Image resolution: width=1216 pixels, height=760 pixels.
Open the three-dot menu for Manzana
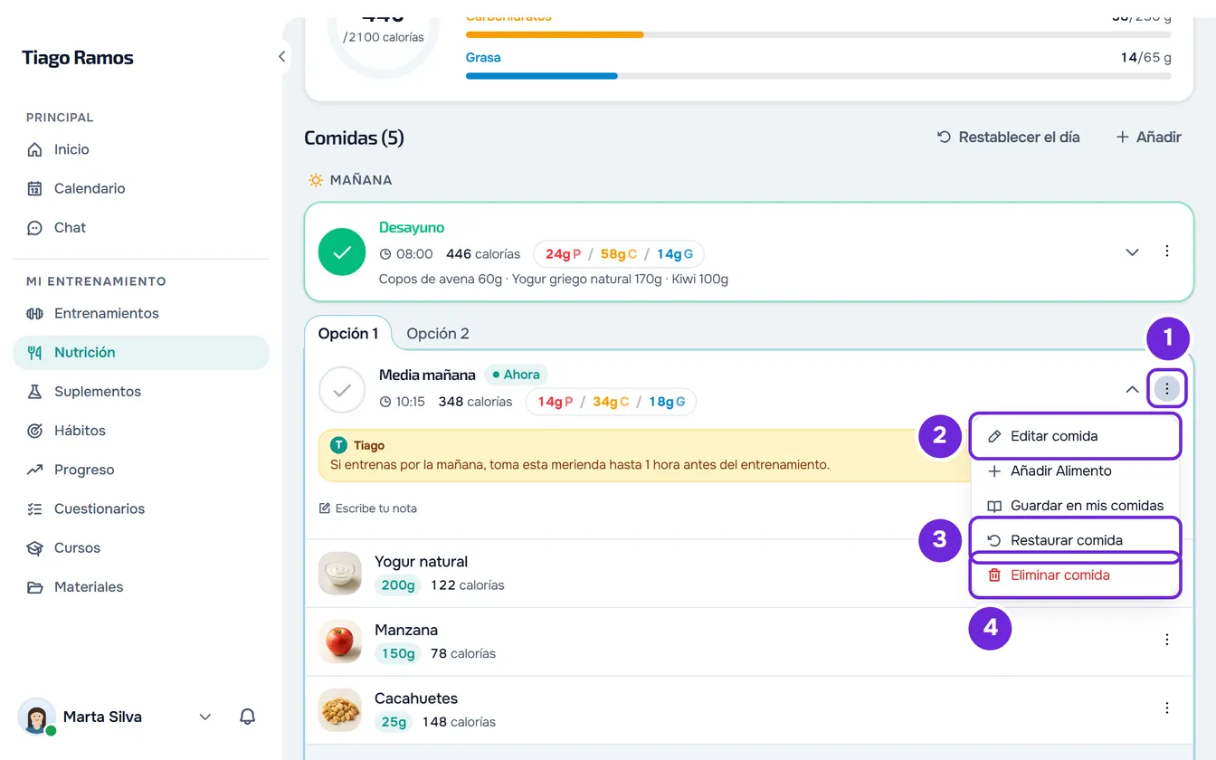click(x=1167, y=640)
